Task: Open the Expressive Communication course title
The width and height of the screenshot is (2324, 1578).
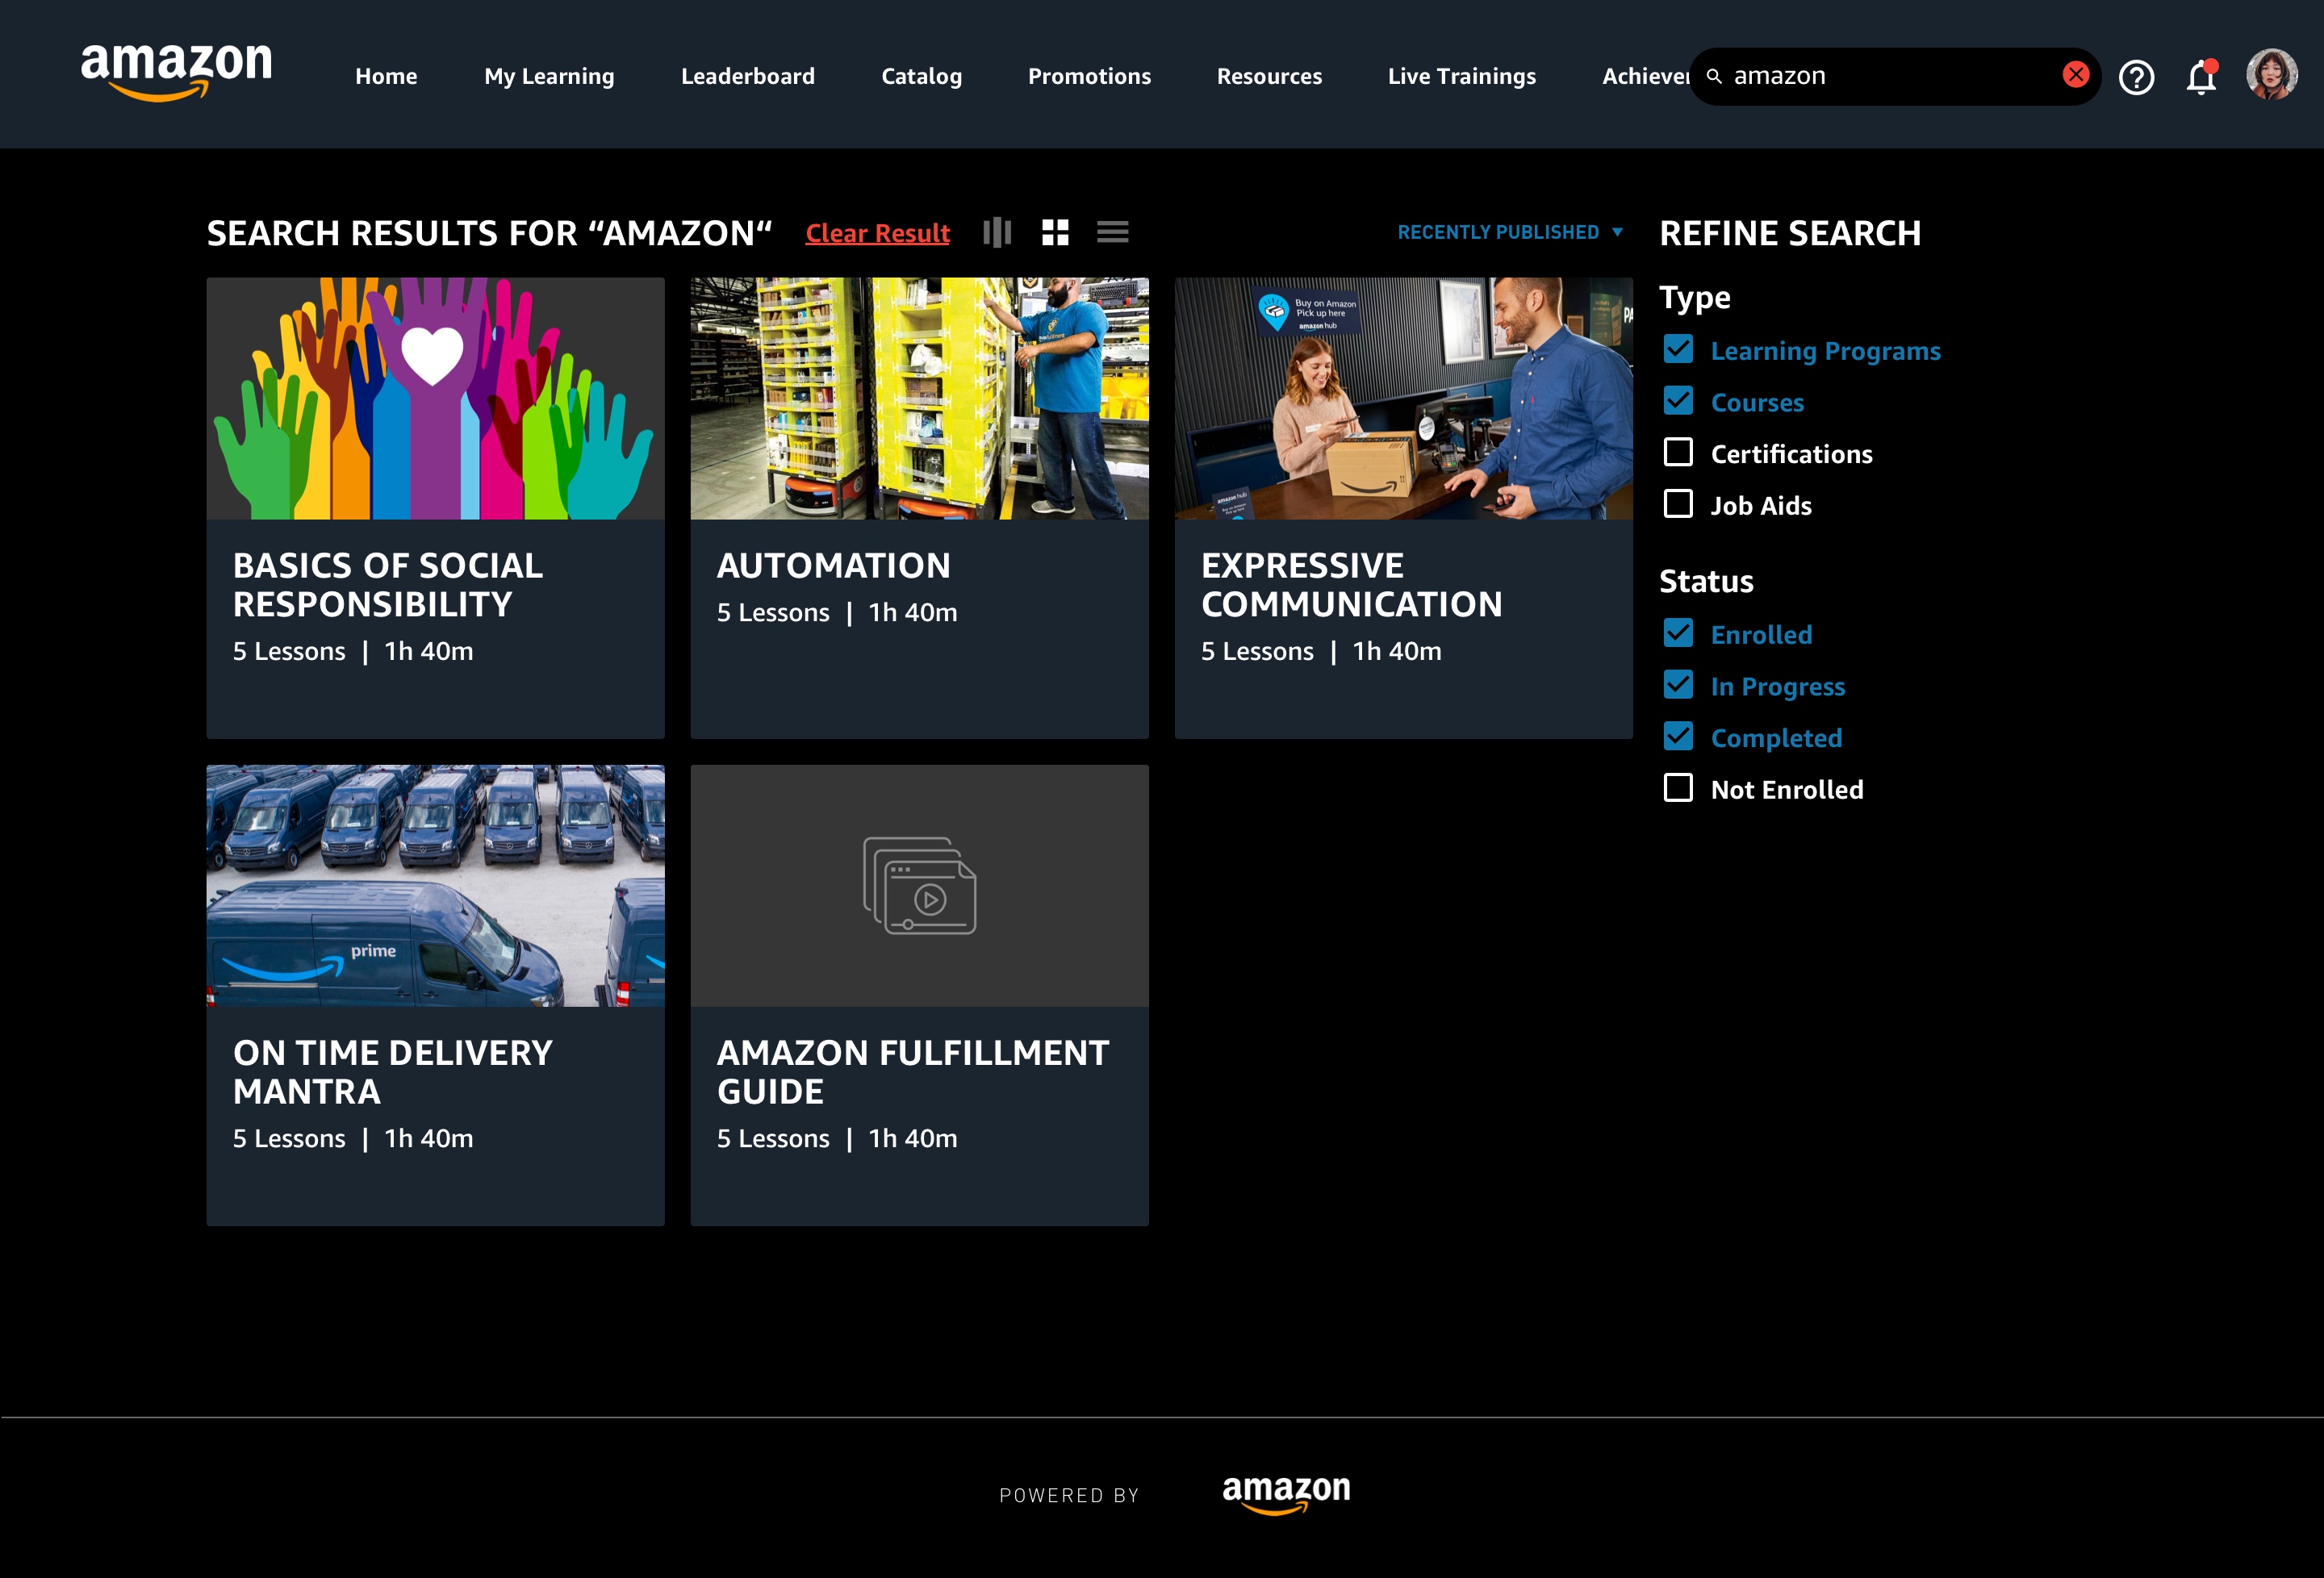Action: 1351,585
